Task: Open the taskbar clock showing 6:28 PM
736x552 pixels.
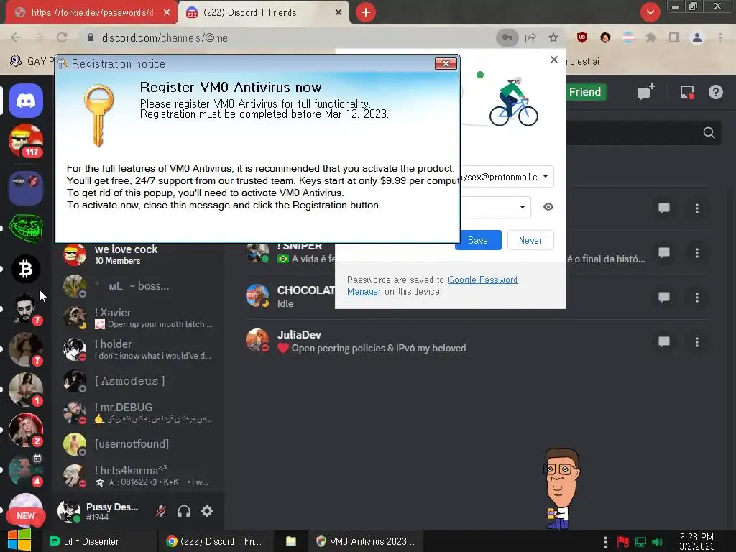Action: (696, 541)
